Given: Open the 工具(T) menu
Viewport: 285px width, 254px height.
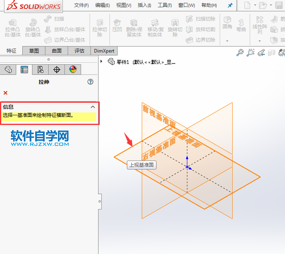Looking at the screenshot, I should point(165,5).
